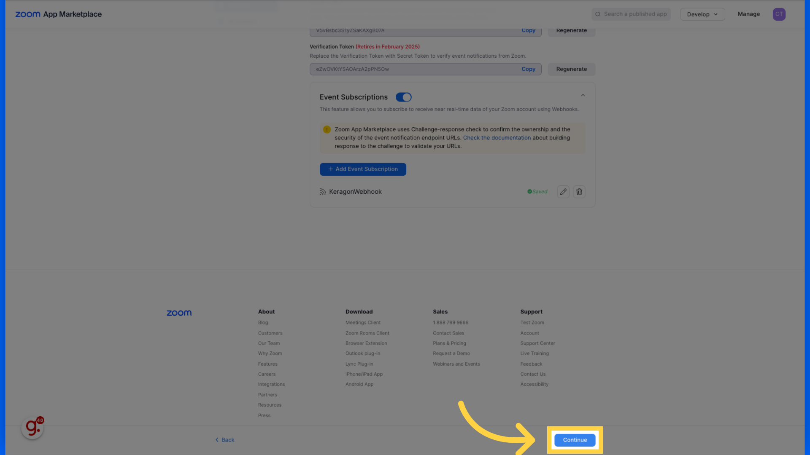Toggle Event Subscriptions switch off
This screenshot has width=810, height=455.
(x=403, y=97)
